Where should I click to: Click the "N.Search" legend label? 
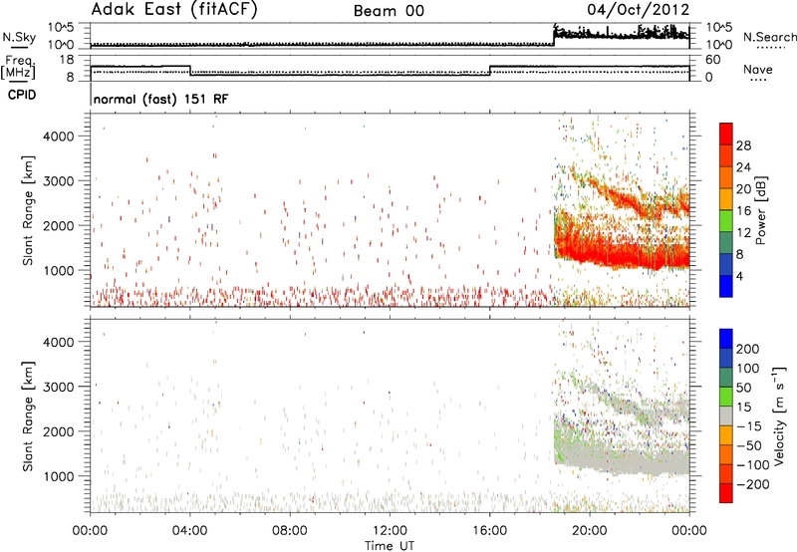coord(769,37)
